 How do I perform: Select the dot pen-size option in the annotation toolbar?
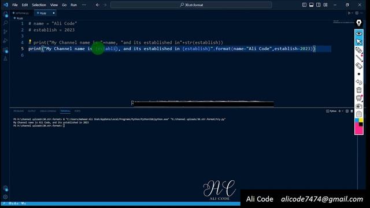pyautogui.click(x=359, y=74)
